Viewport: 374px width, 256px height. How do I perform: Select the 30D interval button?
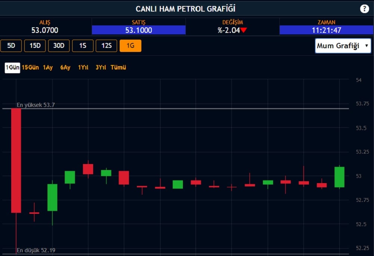(59, 46)
